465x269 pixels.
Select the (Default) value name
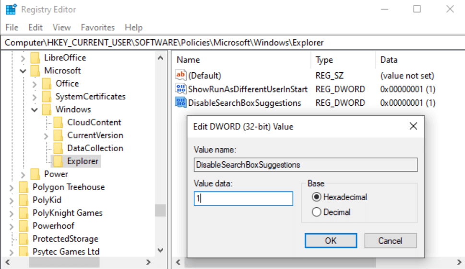point(204,76)
